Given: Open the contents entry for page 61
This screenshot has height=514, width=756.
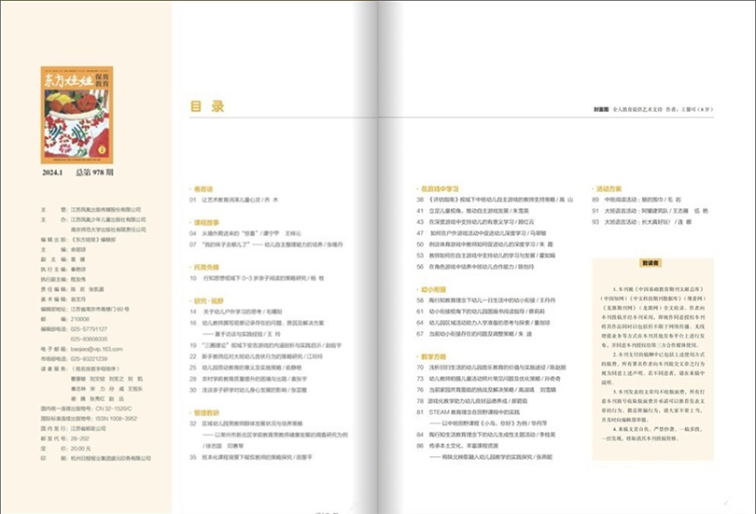Looking at the screenshot, I should [481, 312].
